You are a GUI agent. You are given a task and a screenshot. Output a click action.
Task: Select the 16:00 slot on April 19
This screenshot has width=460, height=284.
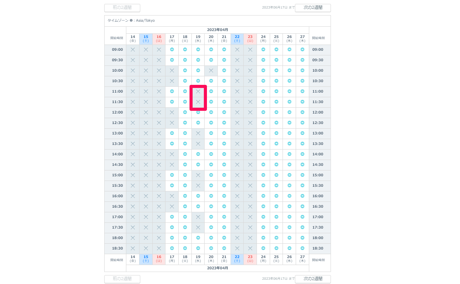(x=198, y=196)
